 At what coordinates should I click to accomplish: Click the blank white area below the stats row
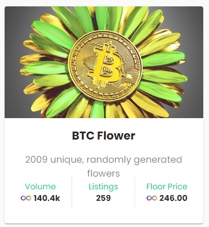(104, 216)
